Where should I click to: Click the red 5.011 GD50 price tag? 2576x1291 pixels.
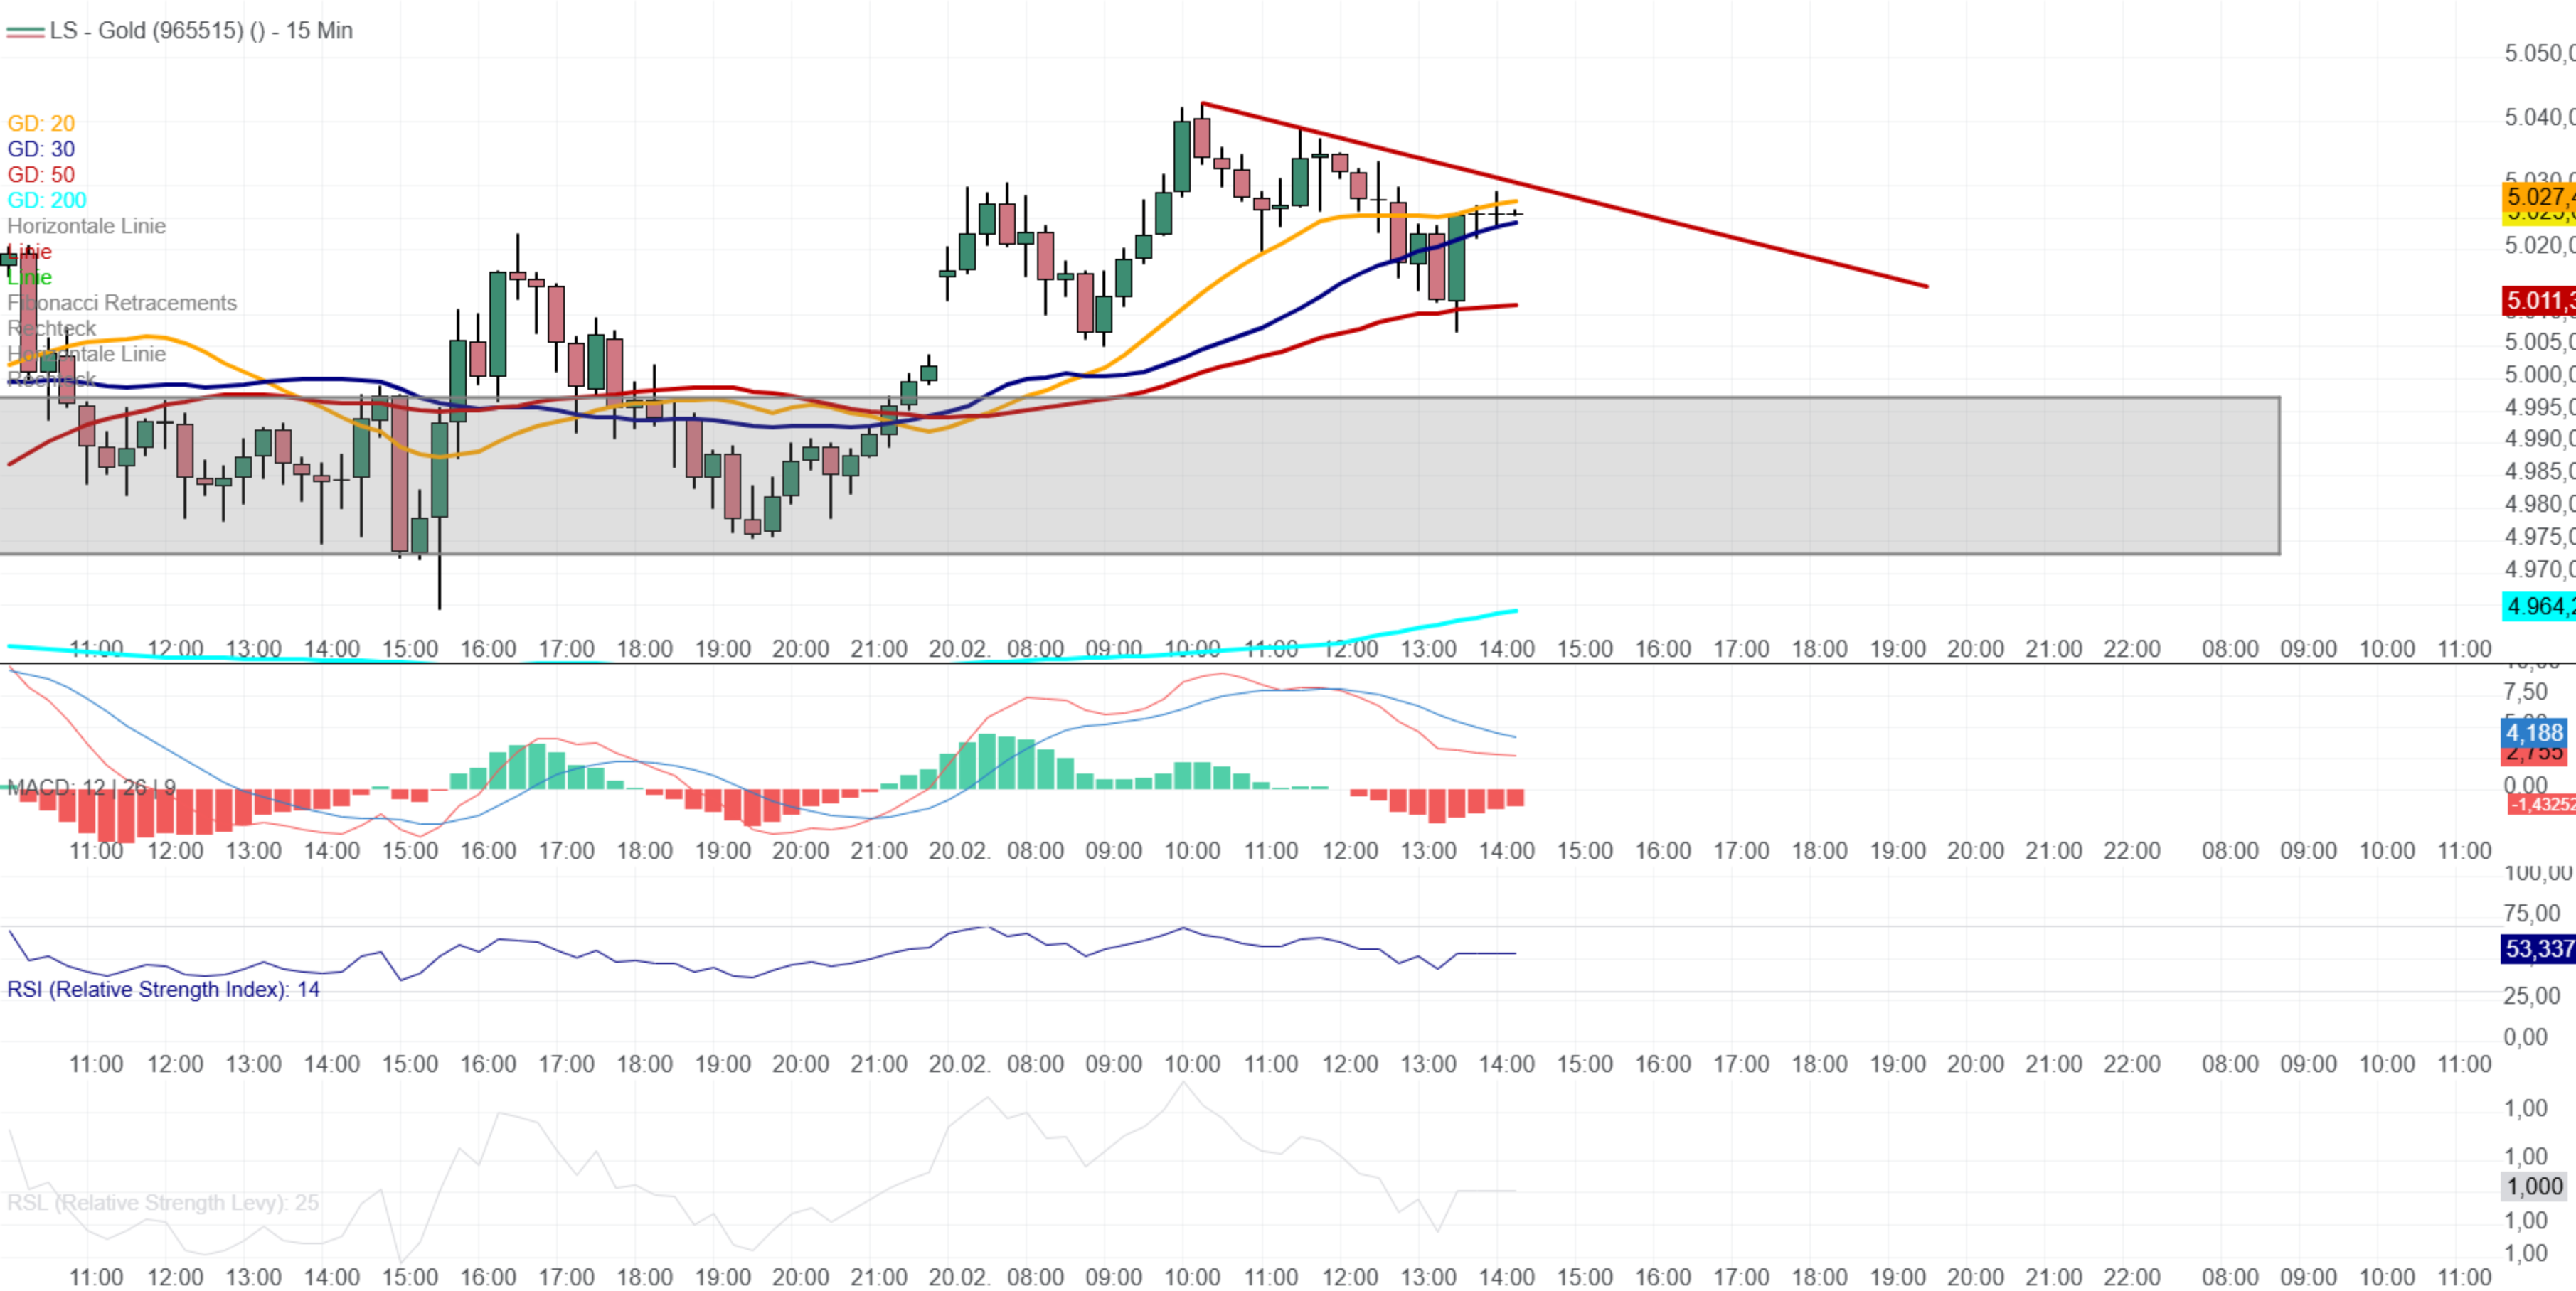[2538, 300]
